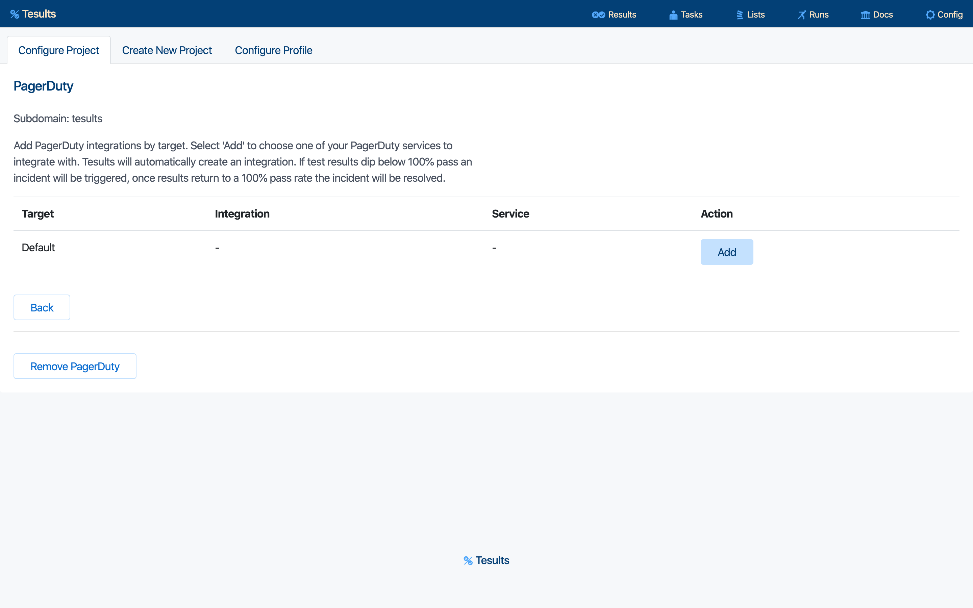Click the footer Tesults text link

(492, 561)
